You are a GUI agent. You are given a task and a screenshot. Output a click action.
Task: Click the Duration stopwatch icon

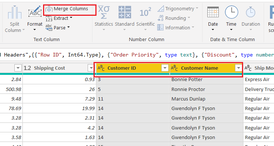(x=250, y=12)
